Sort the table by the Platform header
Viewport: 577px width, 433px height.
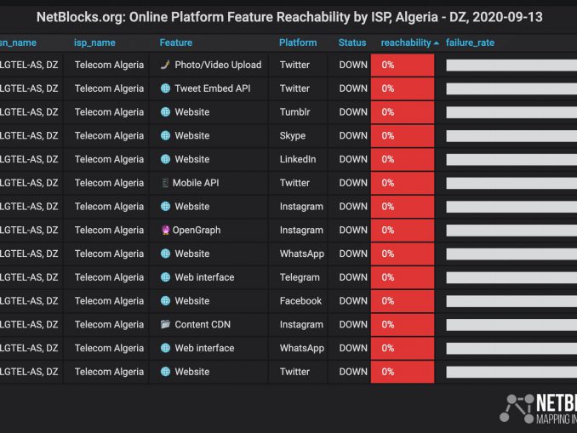tap(298, 43)
